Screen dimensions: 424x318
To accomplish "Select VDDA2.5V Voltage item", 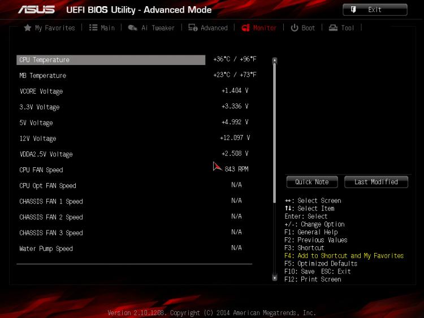I will click(46, 154).
